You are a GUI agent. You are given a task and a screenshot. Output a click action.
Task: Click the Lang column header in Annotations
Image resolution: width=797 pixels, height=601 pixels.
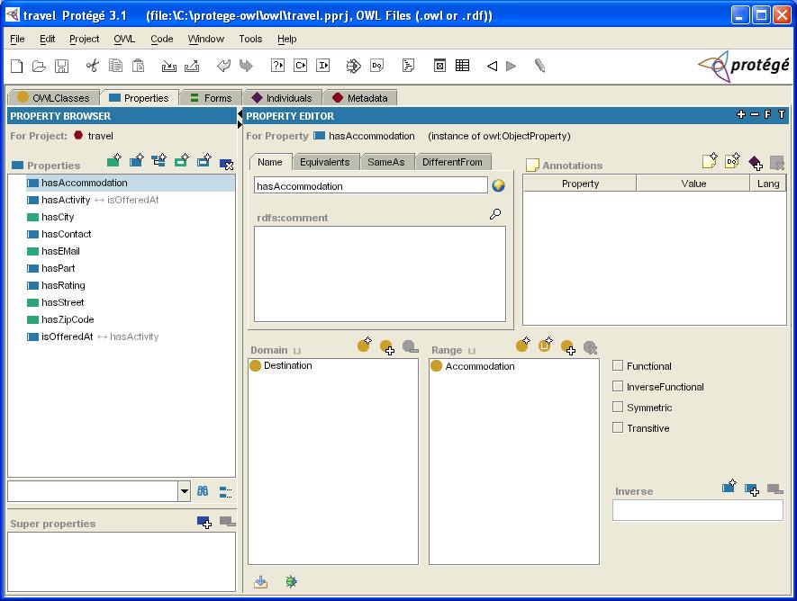768,184
